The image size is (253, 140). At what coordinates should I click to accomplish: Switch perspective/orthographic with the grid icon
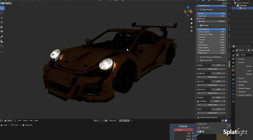(191, 31)
